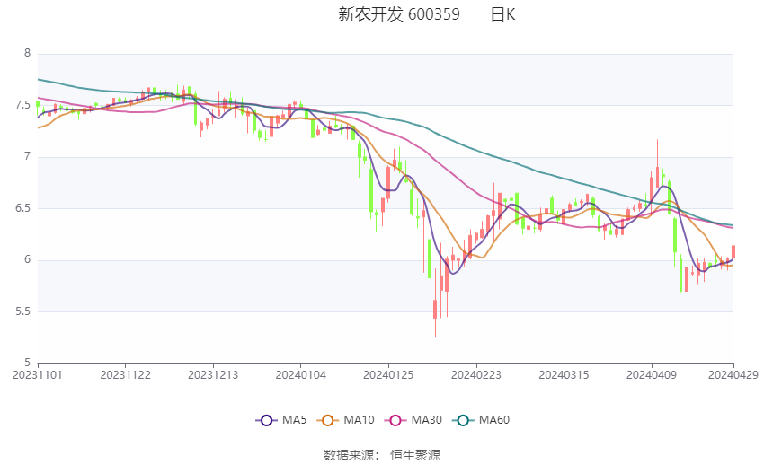Toggle the MA10 legend line
Viewport: 764px width, 464px height.
click(345, 420)
